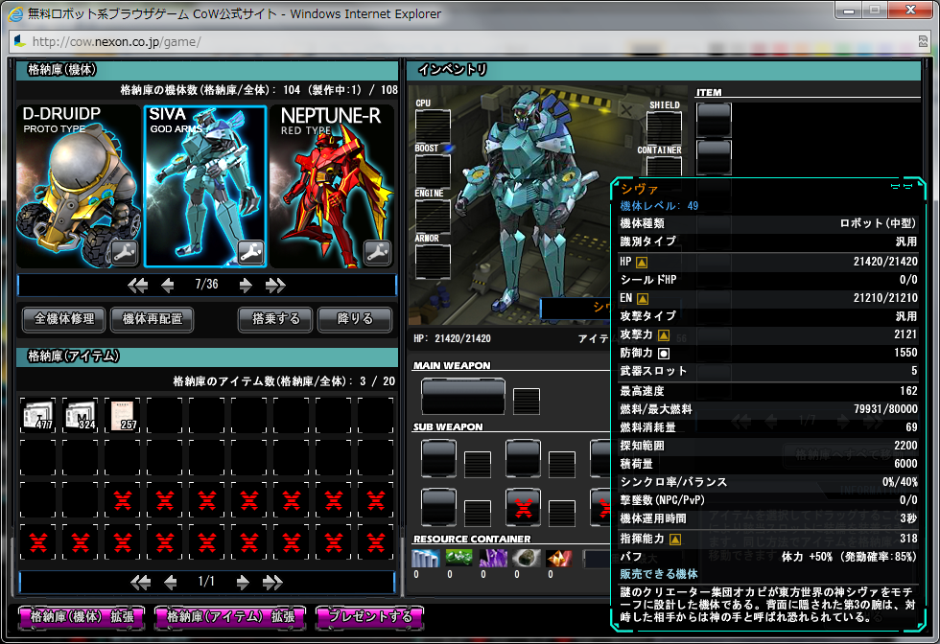Click the purple crystal resource icon
Image resolution: width=940 pixels, height=644 pixels.
[493, 559]
